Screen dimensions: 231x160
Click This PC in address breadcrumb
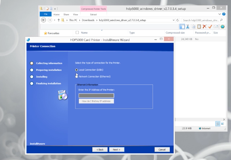click(73, 20)
